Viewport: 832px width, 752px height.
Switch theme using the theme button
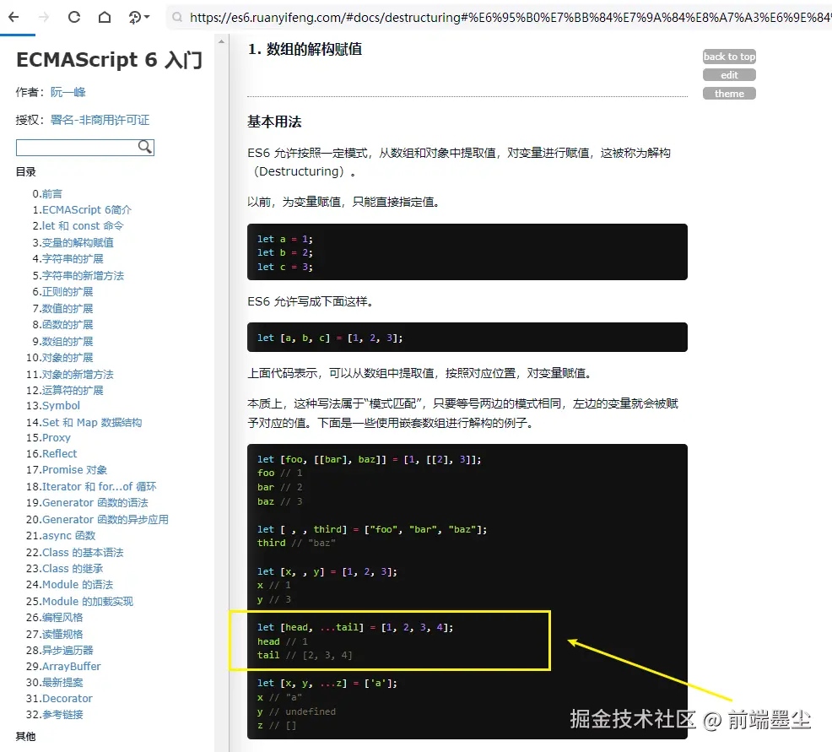click(728, 93)
